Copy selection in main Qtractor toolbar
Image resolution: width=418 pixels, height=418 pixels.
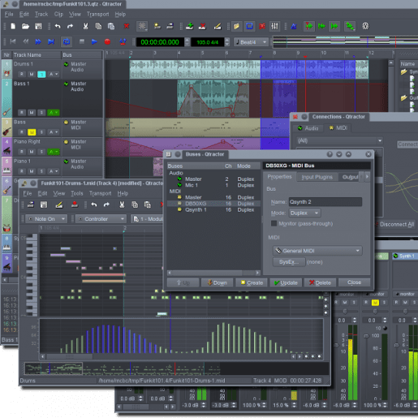pos(98,26)
